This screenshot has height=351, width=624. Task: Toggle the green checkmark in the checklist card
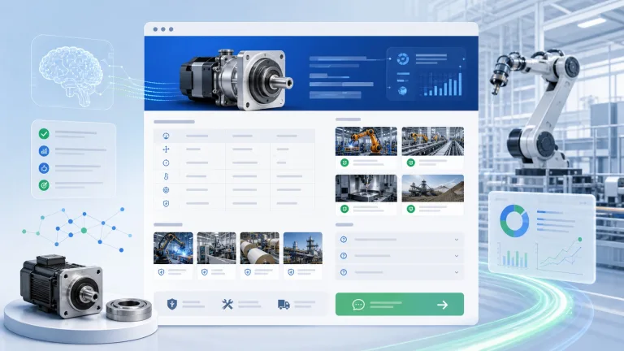point(44,134)
